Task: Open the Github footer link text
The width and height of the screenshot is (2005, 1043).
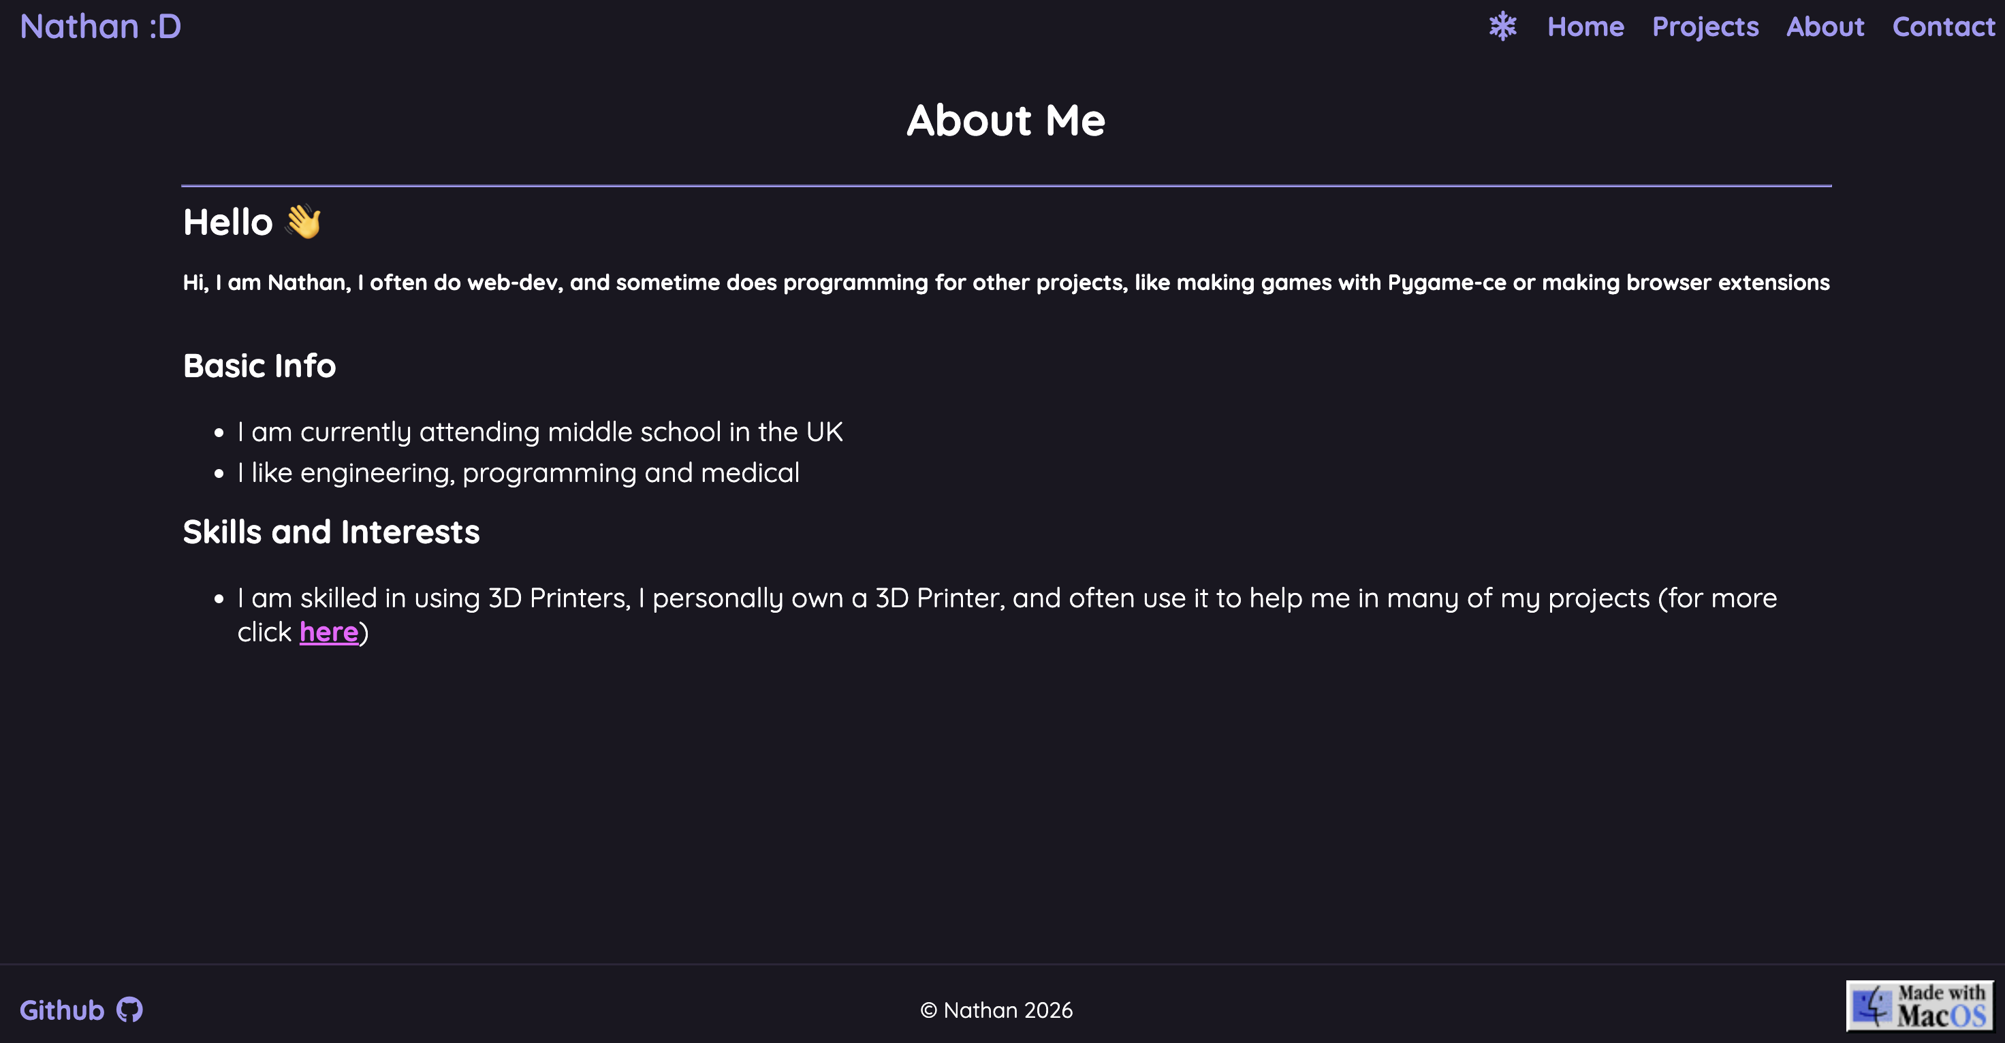Action: pos(61,1010)
